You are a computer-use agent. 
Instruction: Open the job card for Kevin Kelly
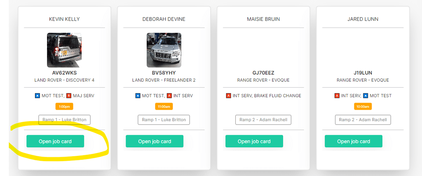pos(55,141)
